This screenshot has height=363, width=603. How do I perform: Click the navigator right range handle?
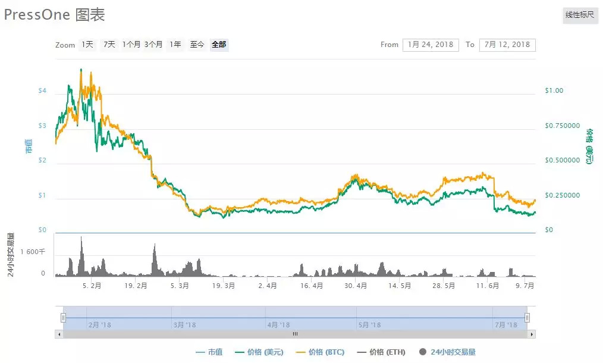click(x=527, y=318)
